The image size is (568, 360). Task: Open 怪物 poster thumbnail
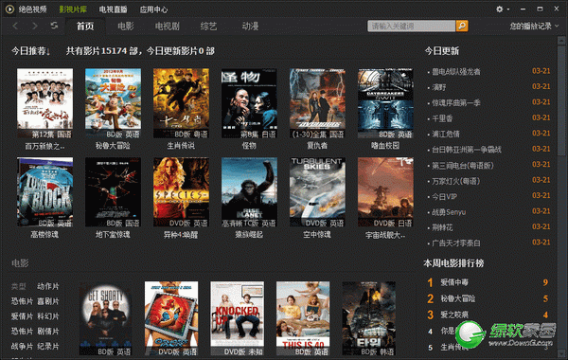pos(249,103)
